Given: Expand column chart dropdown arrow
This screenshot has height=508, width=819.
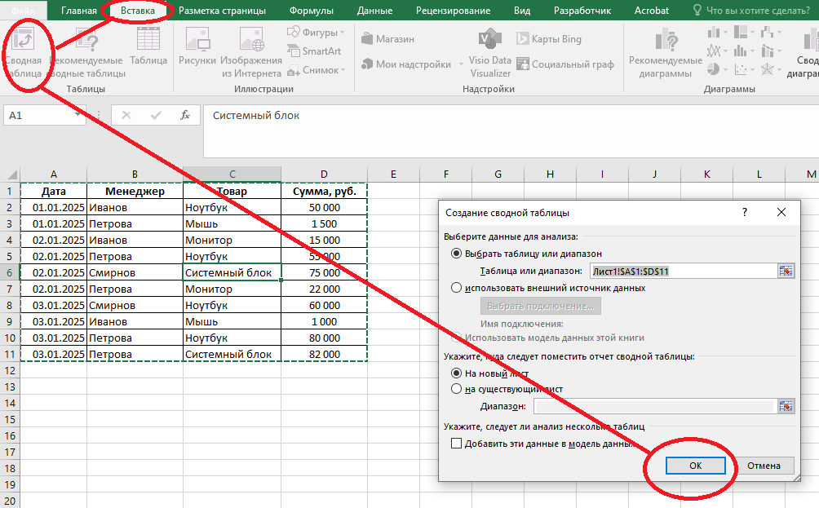Looking at the screenshot, I should pos(725,33).
